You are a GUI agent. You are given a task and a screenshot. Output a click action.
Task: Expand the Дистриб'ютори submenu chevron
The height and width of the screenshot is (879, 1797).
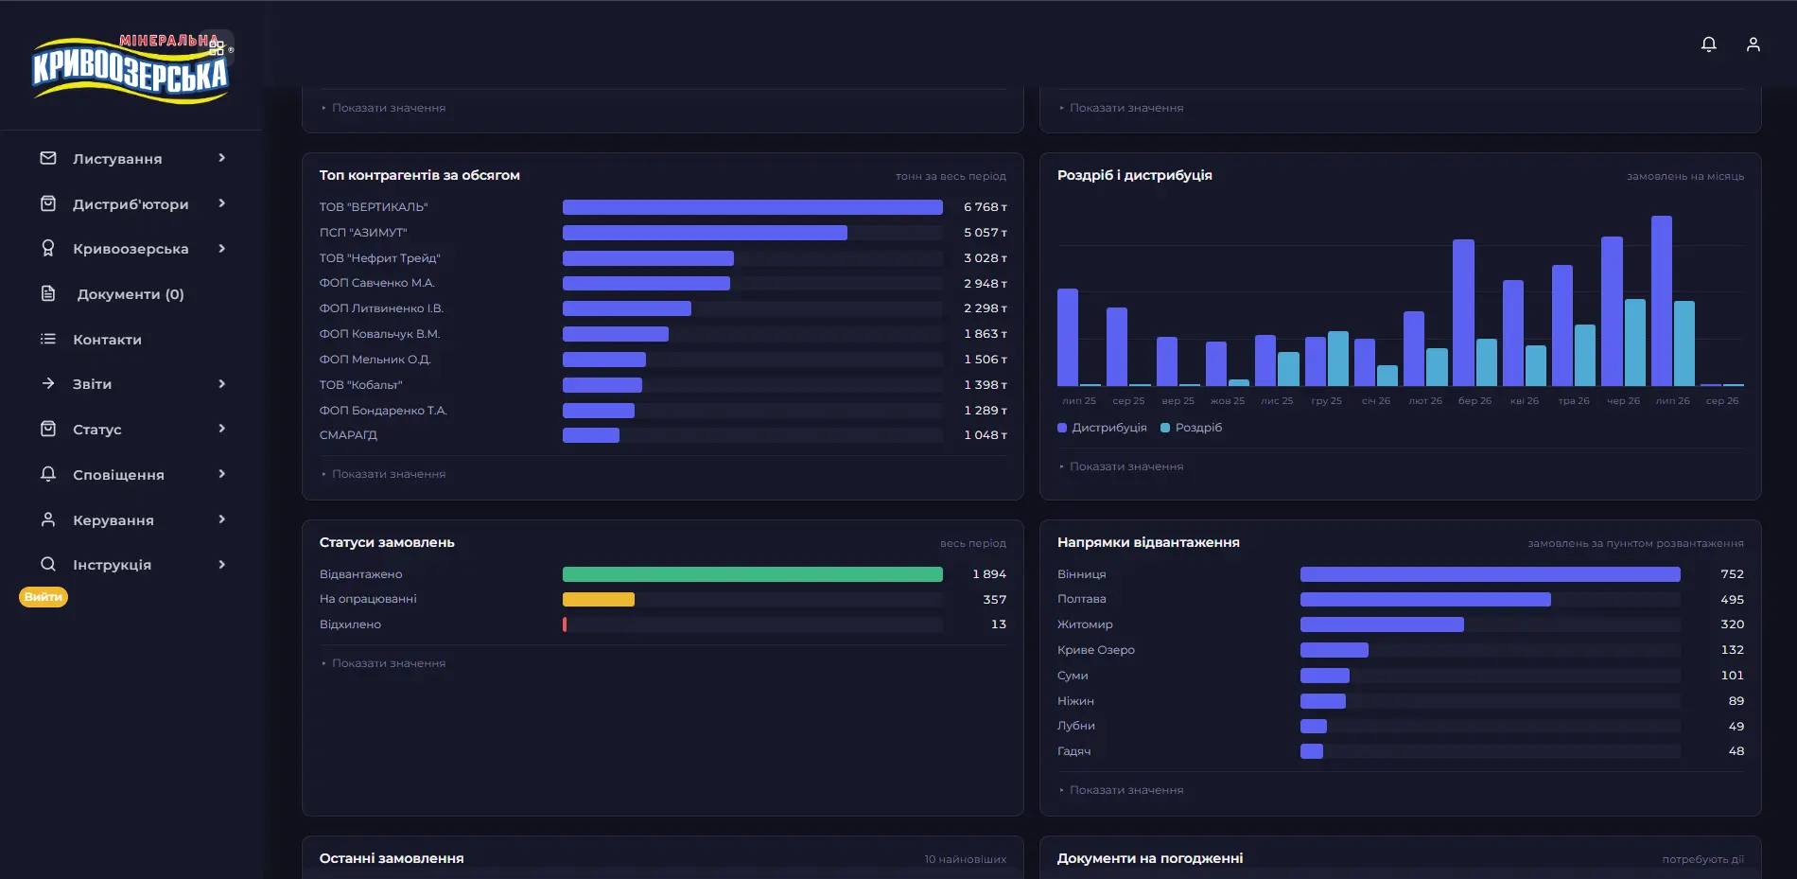point(222,203)
